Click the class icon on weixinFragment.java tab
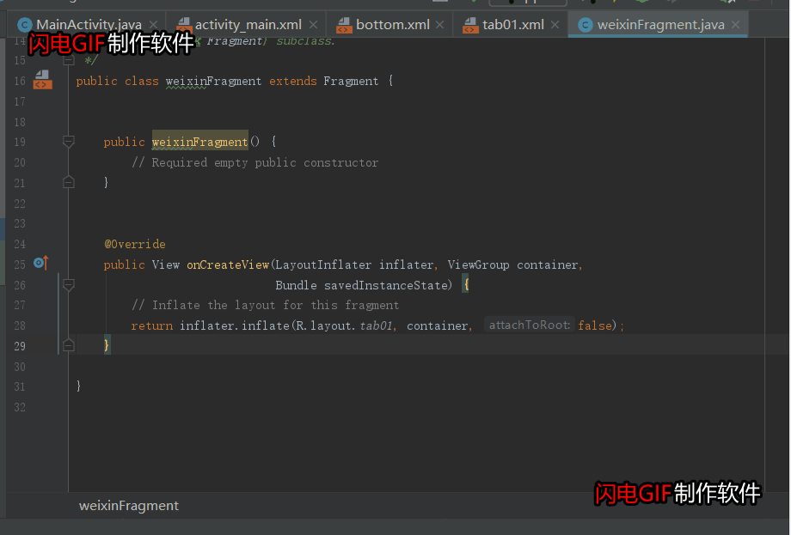Viewport: 791px width, 535px height. pyautogui.click(x=586, y=25)
